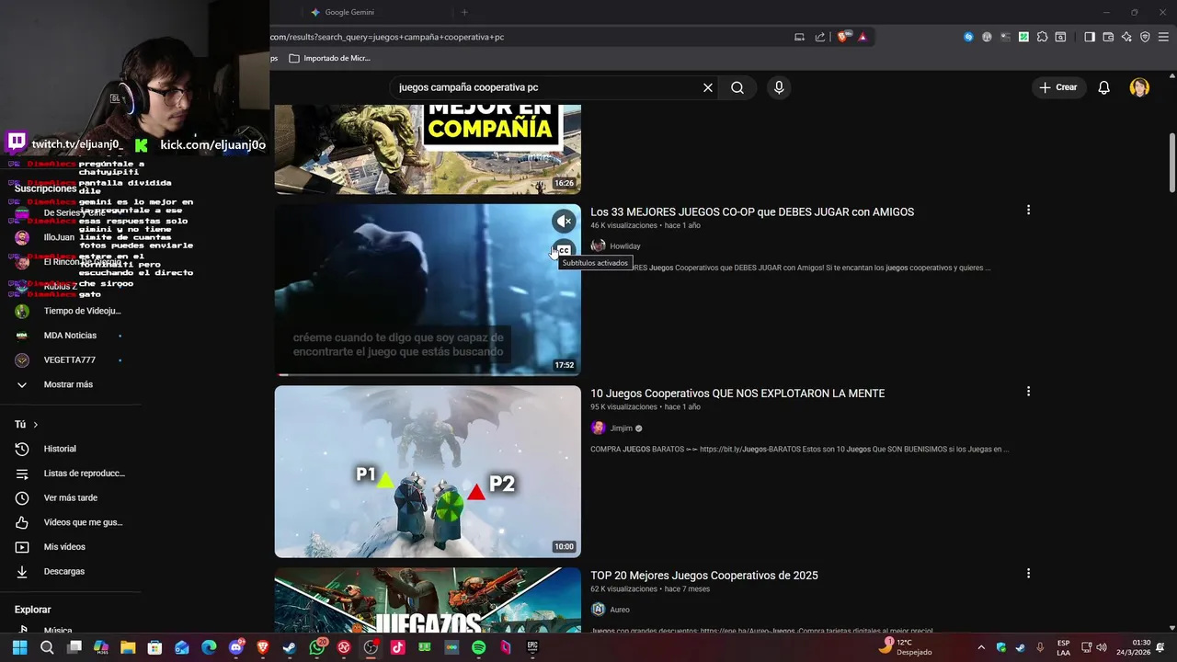Open the green extension icon

pyautogui.click(x=1023, y=37)
